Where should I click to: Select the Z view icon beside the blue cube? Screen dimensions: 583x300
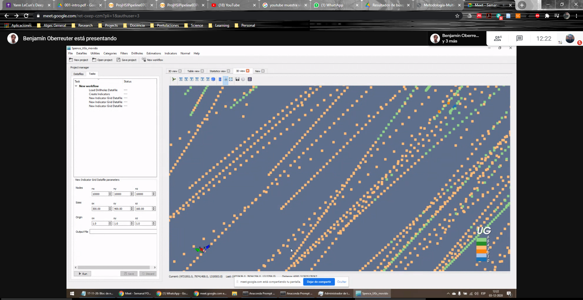click(208, 79)
